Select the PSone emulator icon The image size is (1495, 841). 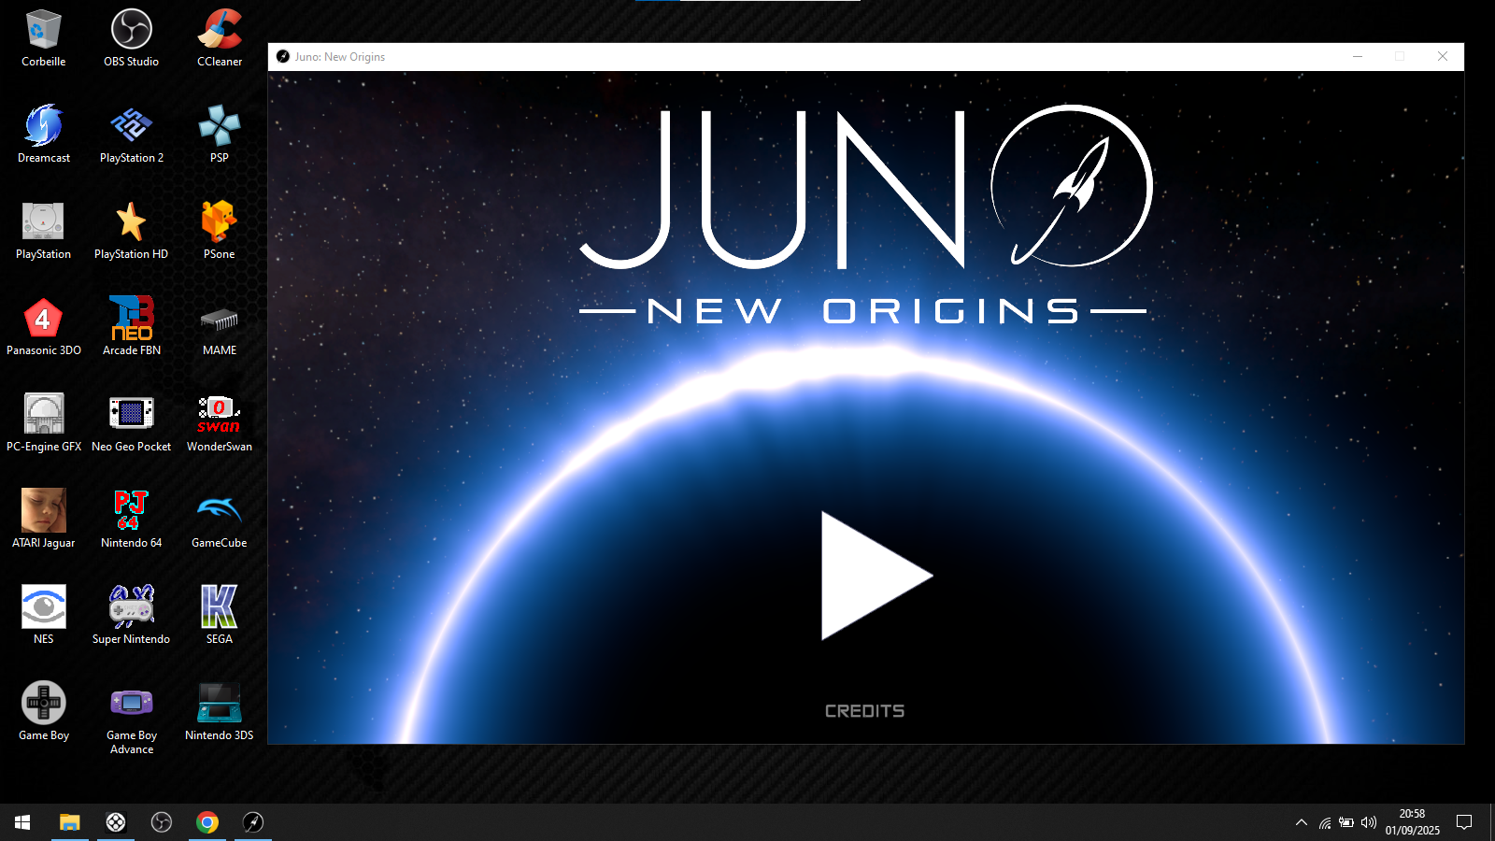220,231
